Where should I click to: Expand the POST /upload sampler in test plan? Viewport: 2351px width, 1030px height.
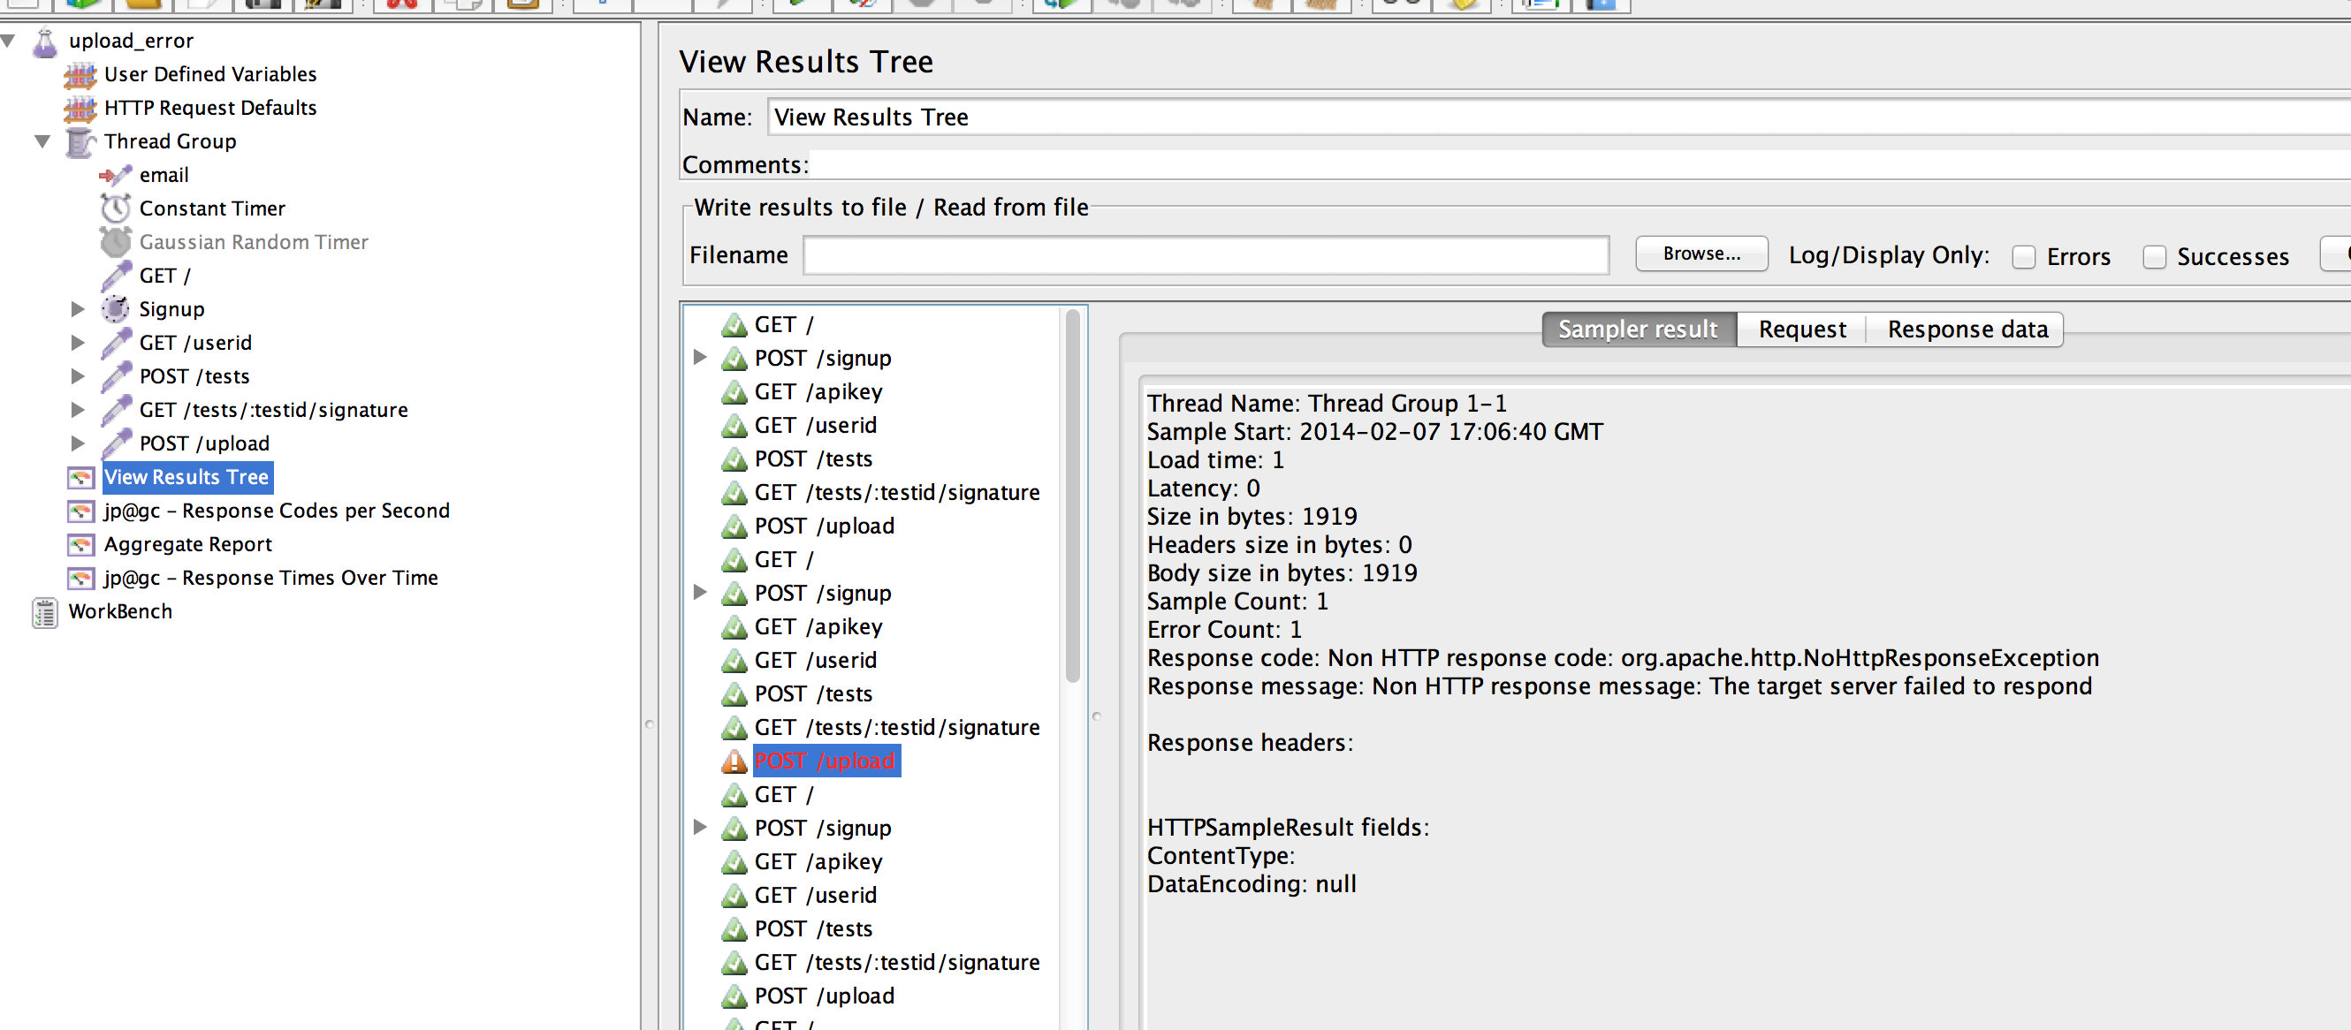point(79,443)
